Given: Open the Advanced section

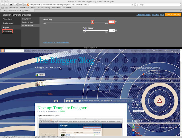Looking at the screenshot, I should [x=7, y=32].
